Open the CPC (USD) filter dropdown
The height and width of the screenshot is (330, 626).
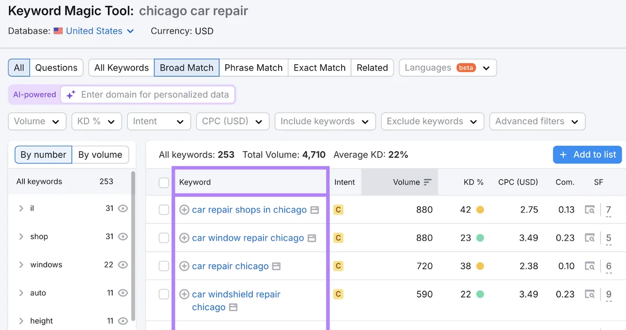(x=233, y=121)
